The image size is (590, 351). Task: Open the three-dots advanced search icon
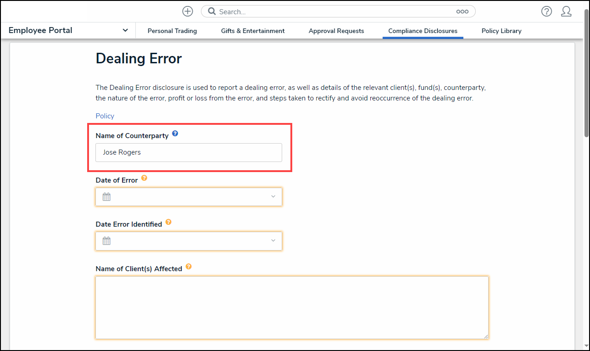click(x=462, y=11)
